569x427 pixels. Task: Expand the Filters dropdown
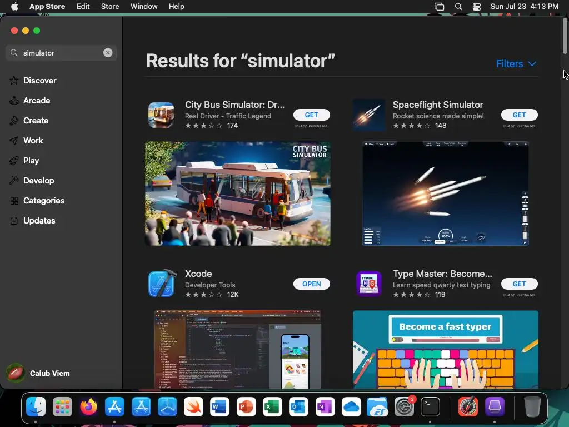point(516,64)
